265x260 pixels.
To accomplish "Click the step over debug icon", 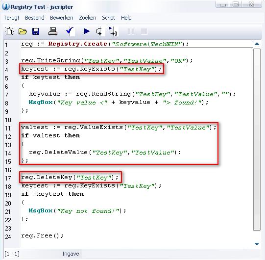I will point(99,31).
